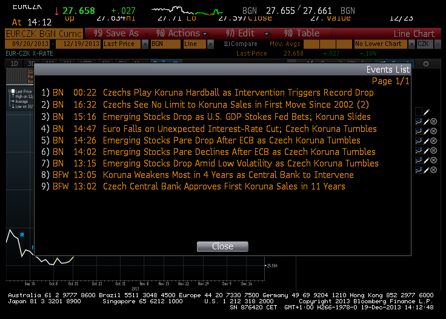446x319 pixels.
Task: Click the 27.658 last price value at top
Action: pyautogui.click(x=79, y=11)
